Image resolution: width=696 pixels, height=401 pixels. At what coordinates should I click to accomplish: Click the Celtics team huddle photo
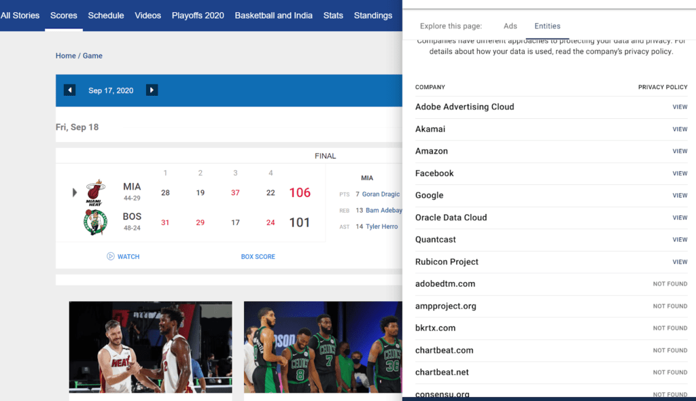(x=322, y=347)
